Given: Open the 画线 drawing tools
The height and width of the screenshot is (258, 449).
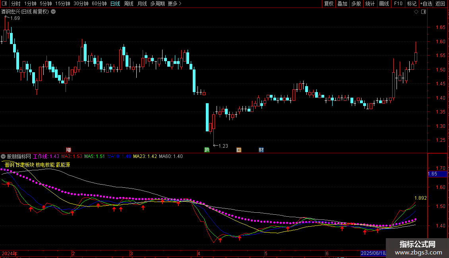Looking at the screenshot, I should pyautogui.click(x=384, y=4).
